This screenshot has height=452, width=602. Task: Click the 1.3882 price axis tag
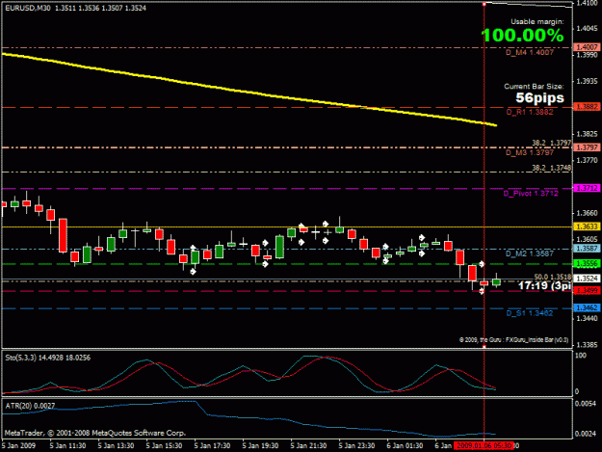point(587,107)
